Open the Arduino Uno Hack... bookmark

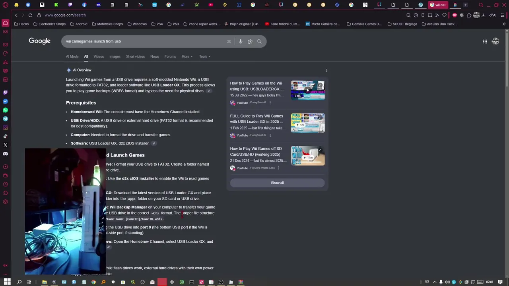pos(439,24)
